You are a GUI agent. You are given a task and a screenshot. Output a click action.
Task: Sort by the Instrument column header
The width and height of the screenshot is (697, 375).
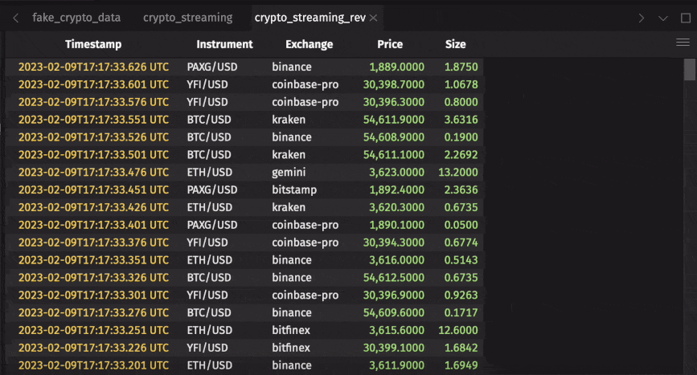[224, 44]
